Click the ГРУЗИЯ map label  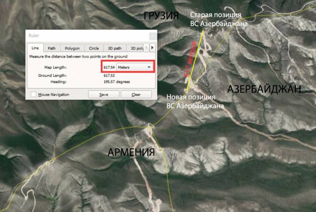[161, 16]
